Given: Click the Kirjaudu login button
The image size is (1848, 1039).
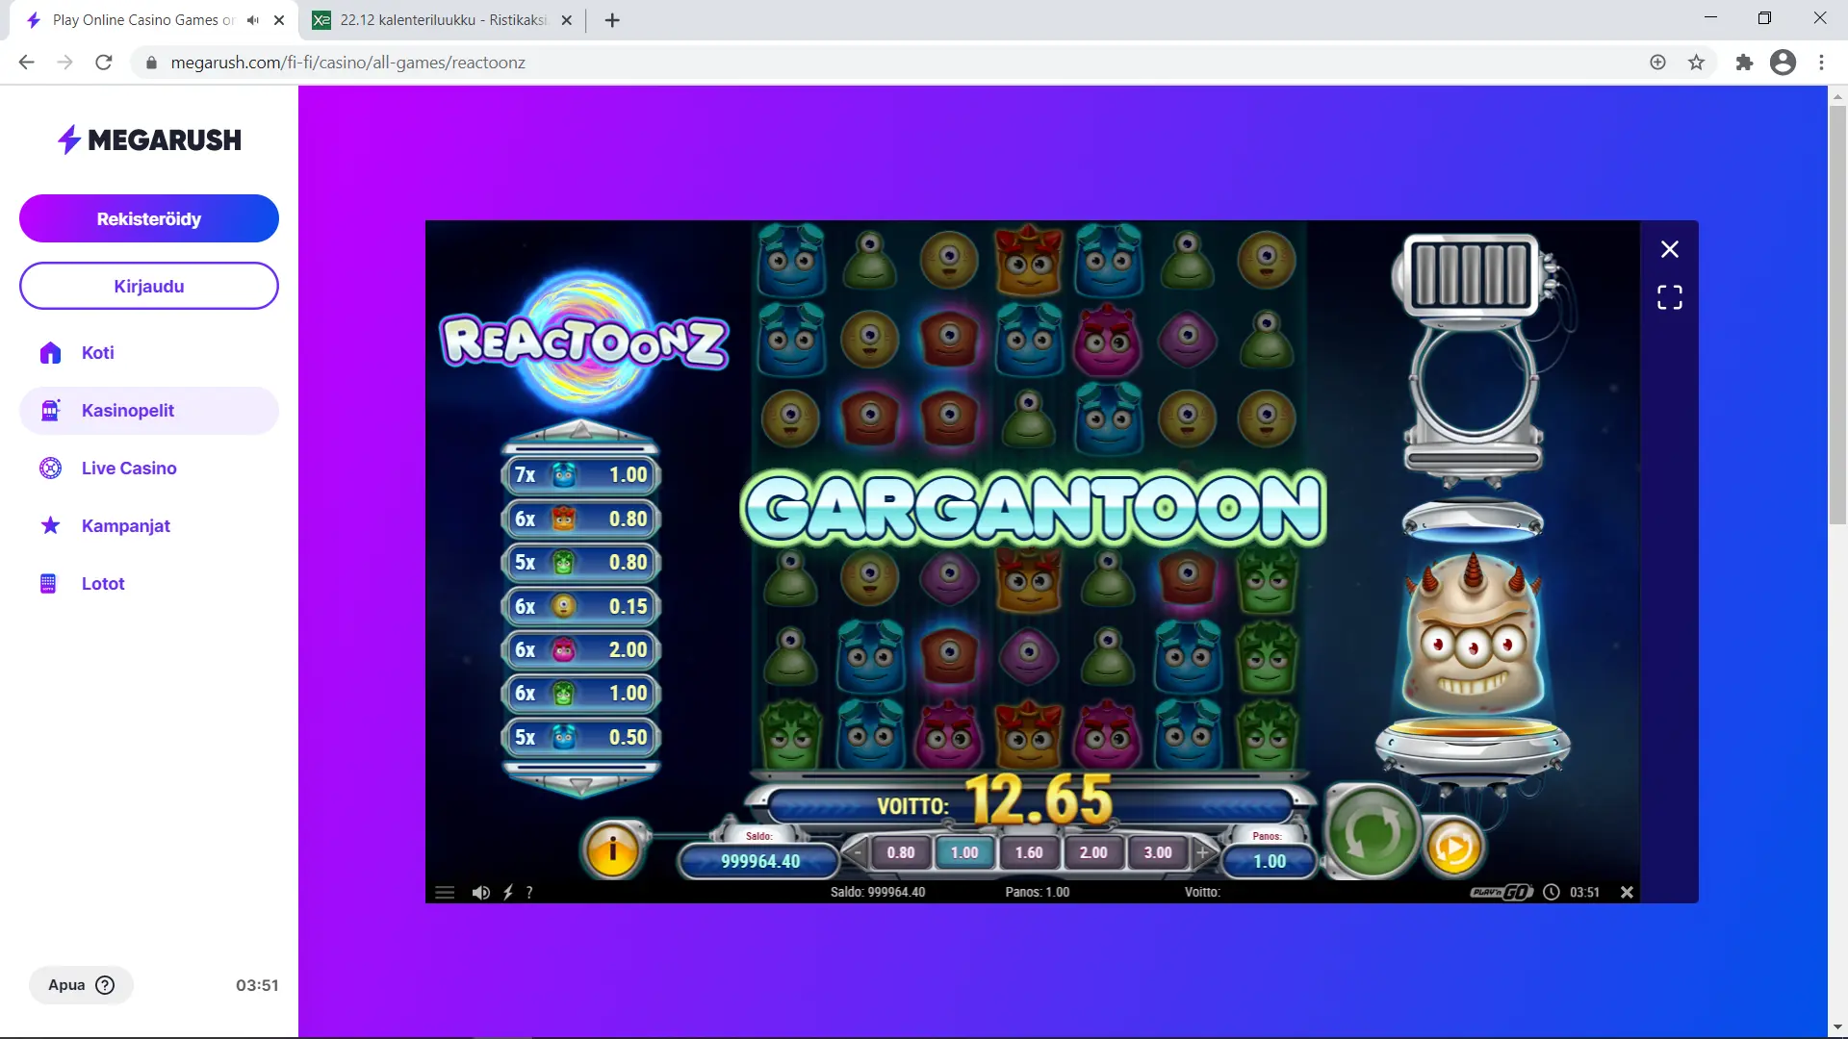Looking at the screenshot, I should 149,286.
